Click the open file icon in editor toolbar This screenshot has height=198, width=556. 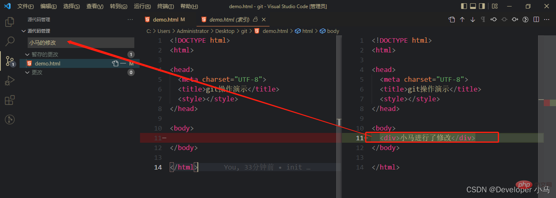click(x=451, y=20)
